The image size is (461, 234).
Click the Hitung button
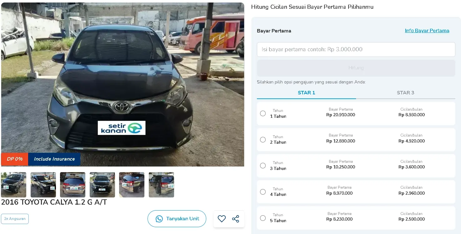(356, 68)
